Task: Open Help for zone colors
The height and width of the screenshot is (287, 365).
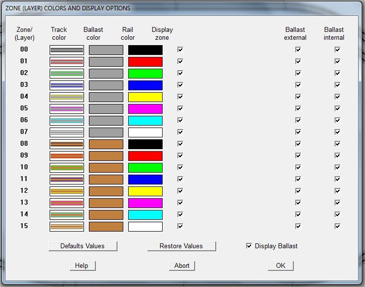Action: [83, 265]
